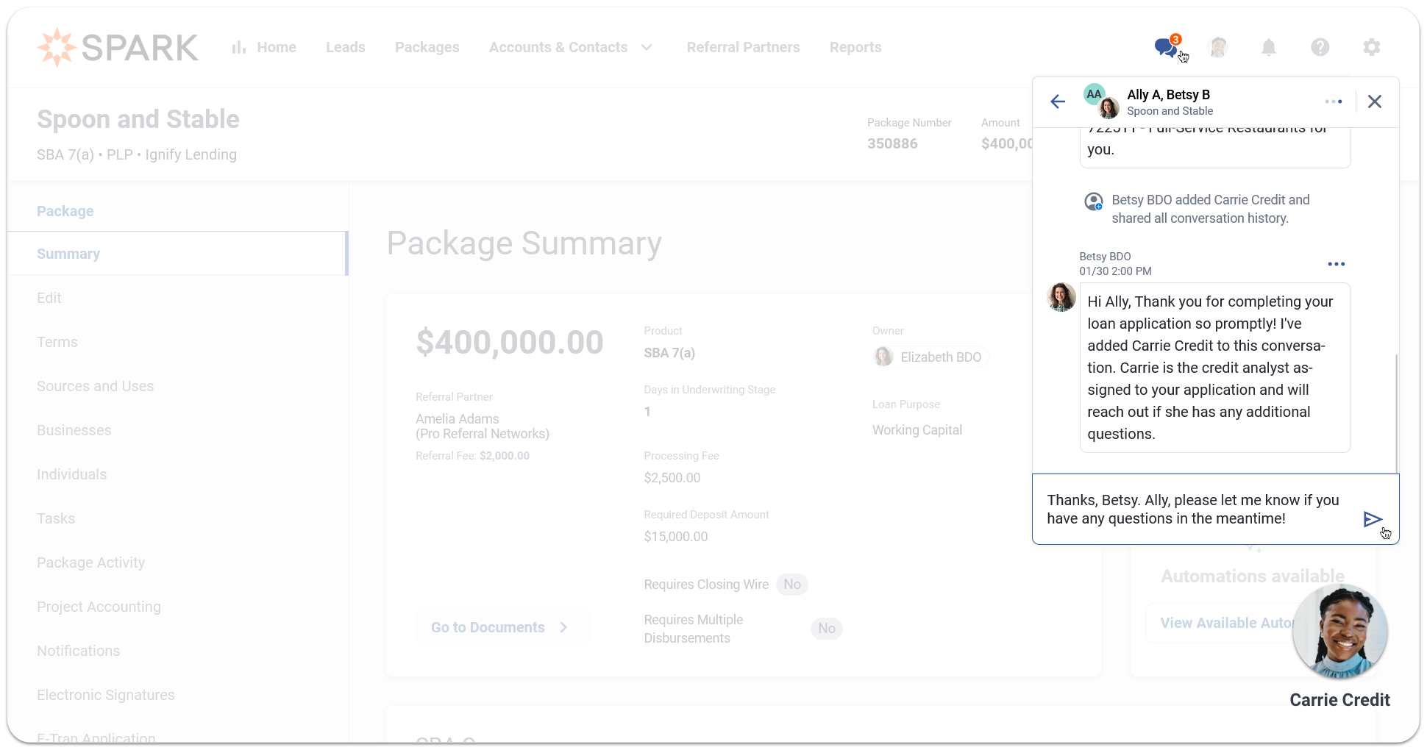Open the chat messages icon with badge
This screenshot has height=750, width=1427.
click(1167, 46)
